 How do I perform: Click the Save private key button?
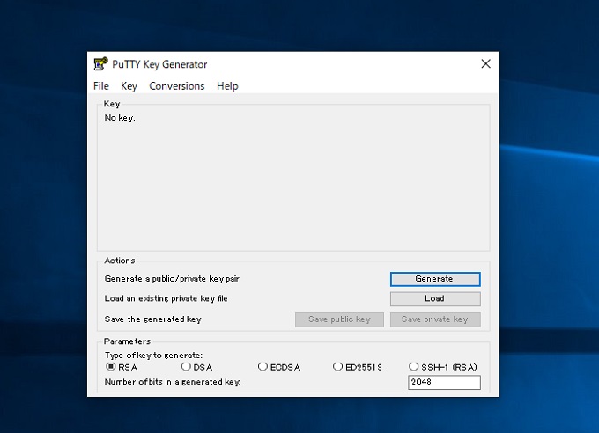pyautogui.click(x=435, y=319)
